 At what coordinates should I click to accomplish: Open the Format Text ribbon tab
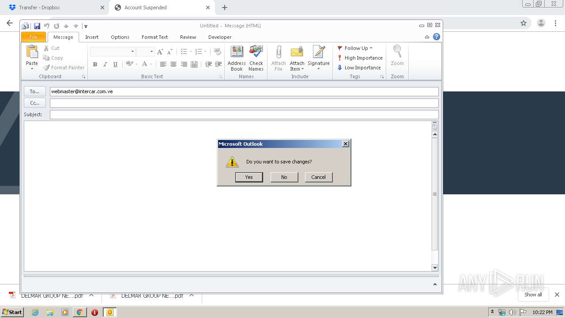click(154, 37)
